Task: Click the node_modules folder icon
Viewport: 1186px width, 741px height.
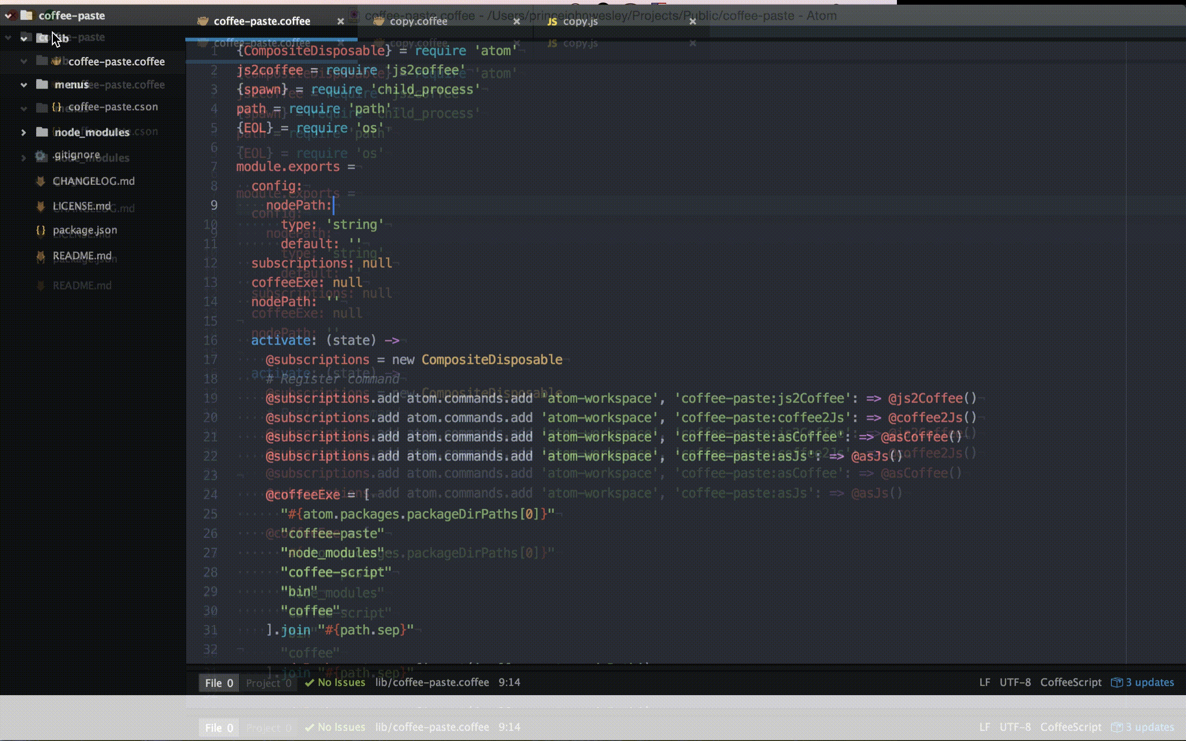Action: click(42, 132)
